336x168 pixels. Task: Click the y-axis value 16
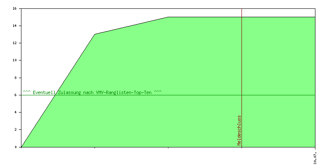coord(15,8)
